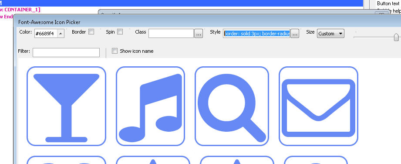Click the partially visible icon below the music note
The height and width of the screenshot is (164, 401).
pos(153,160)
